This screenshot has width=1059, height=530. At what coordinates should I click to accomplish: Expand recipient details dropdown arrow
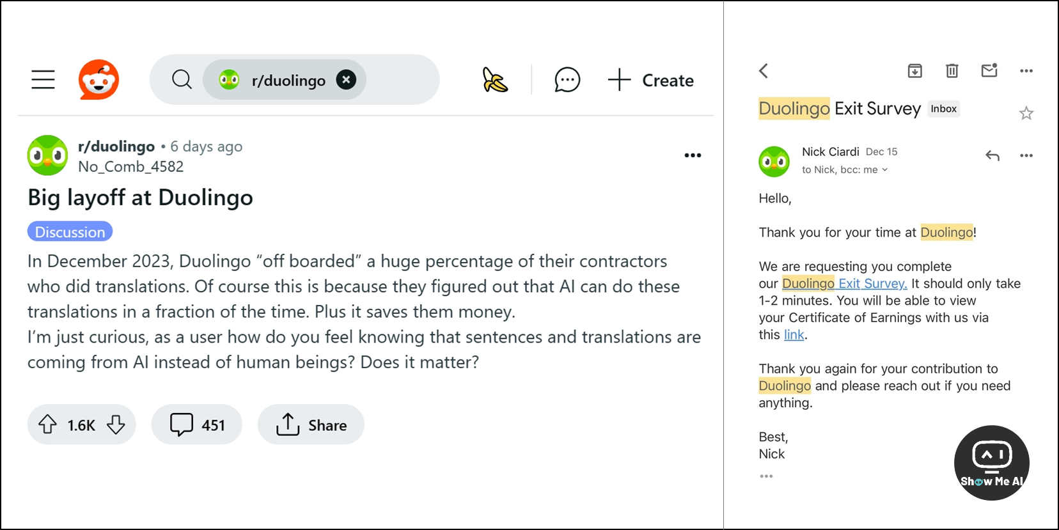coord(885,169)
